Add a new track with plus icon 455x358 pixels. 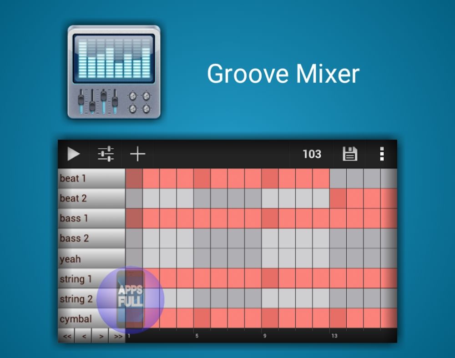tap(137, 154)
